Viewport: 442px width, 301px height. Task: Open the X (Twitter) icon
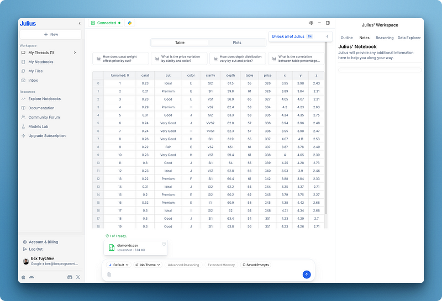point(78,277)
